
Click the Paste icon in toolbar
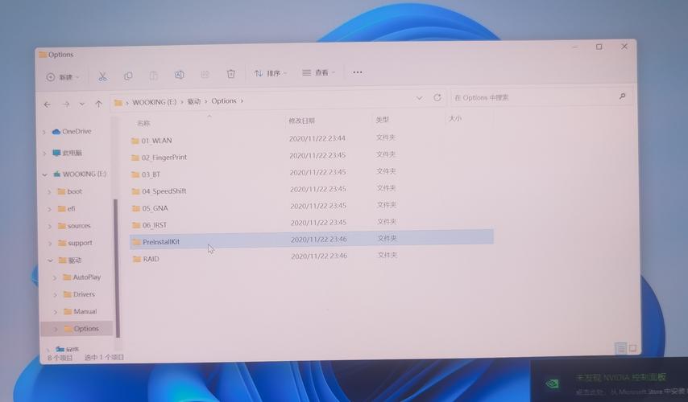tap(154, 76)
